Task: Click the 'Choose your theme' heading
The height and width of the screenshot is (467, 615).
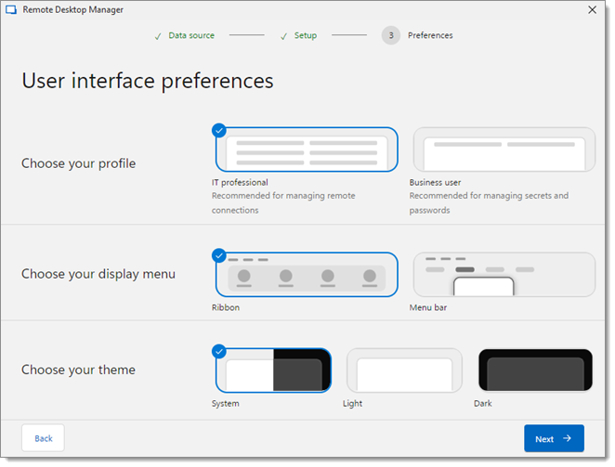Action: [x=78, y=370]
